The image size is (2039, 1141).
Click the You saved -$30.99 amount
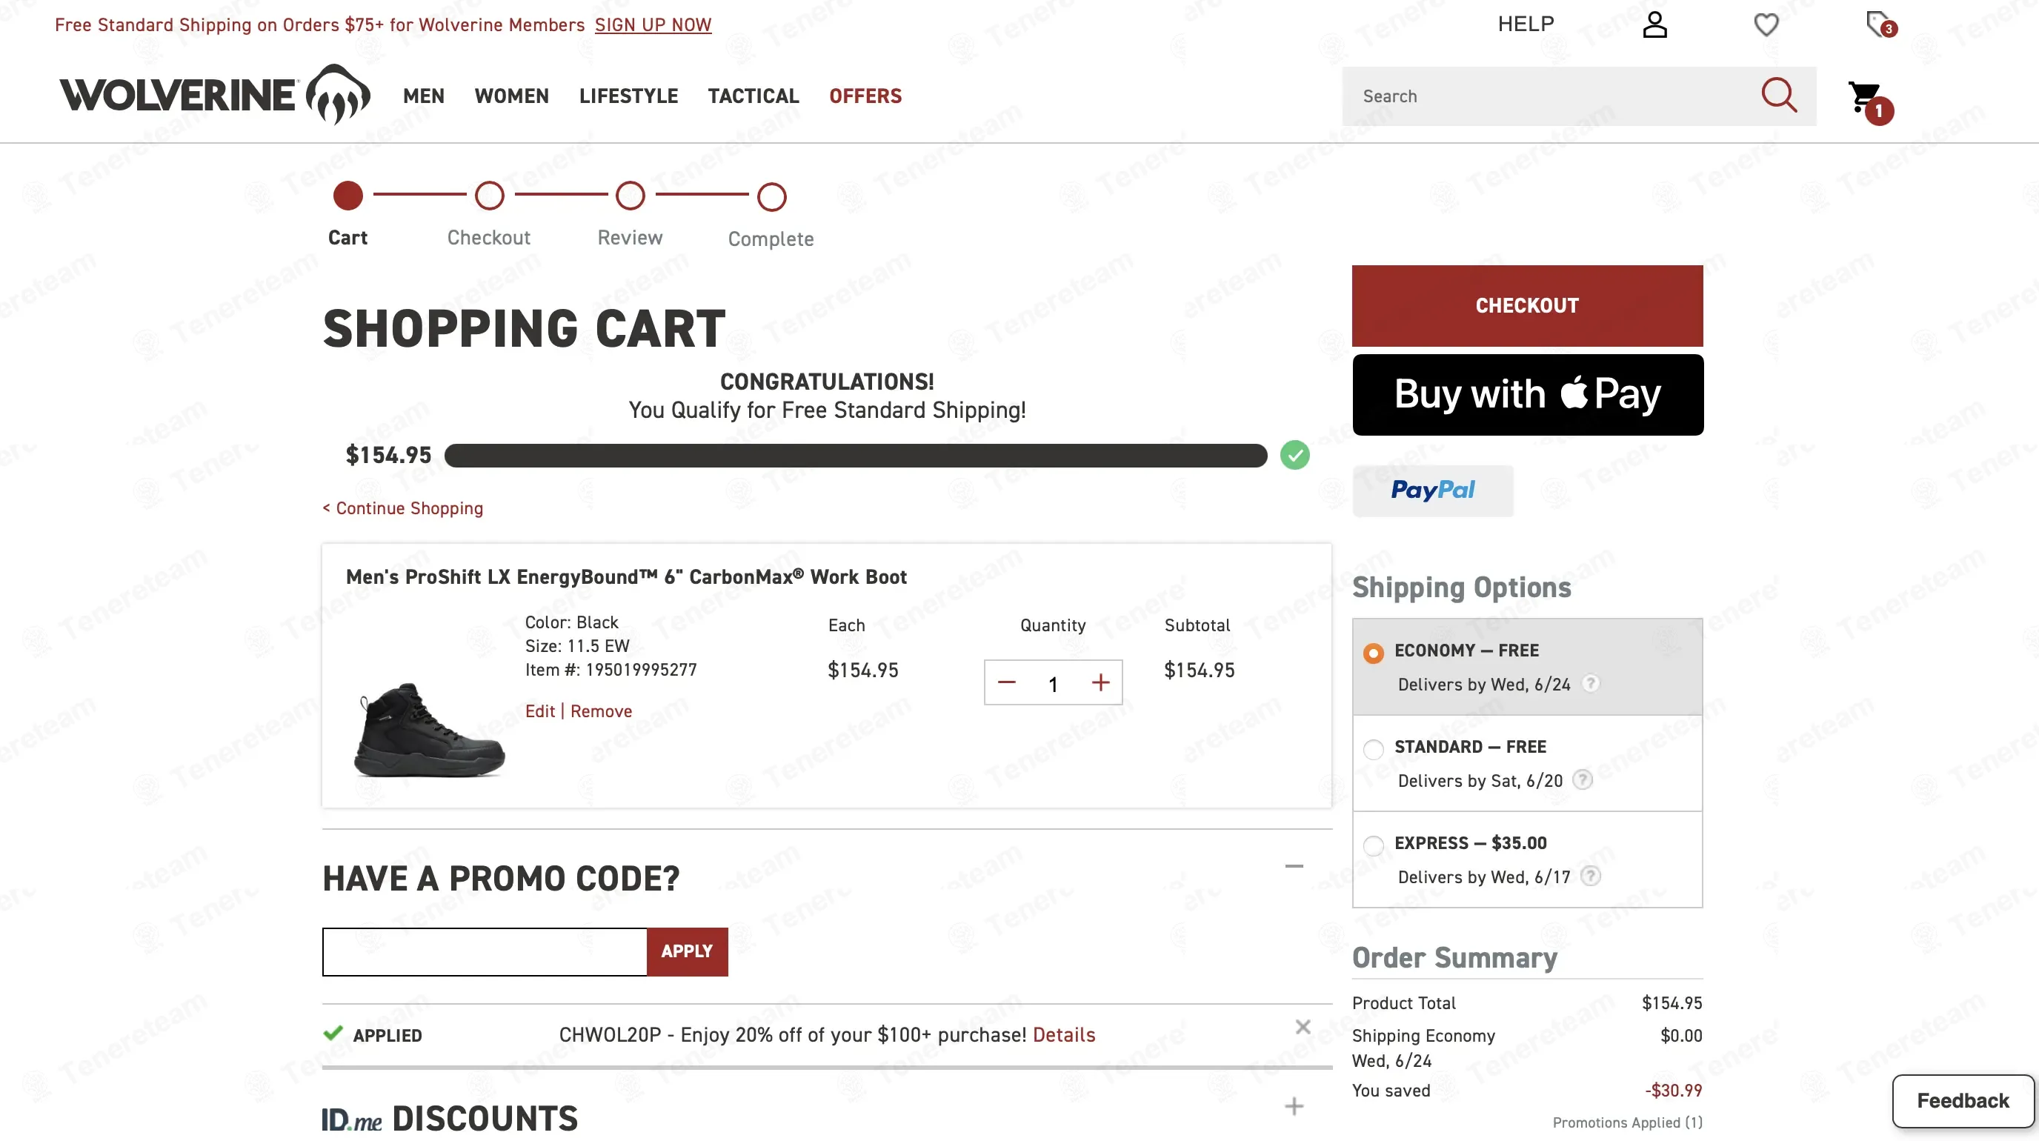click(x=1673, y=1090)
